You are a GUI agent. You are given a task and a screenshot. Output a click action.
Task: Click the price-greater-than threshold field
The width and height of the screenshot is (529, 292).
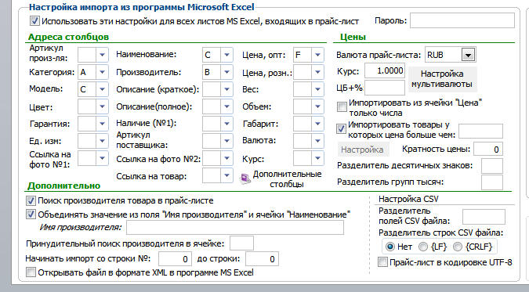[480, 132]
